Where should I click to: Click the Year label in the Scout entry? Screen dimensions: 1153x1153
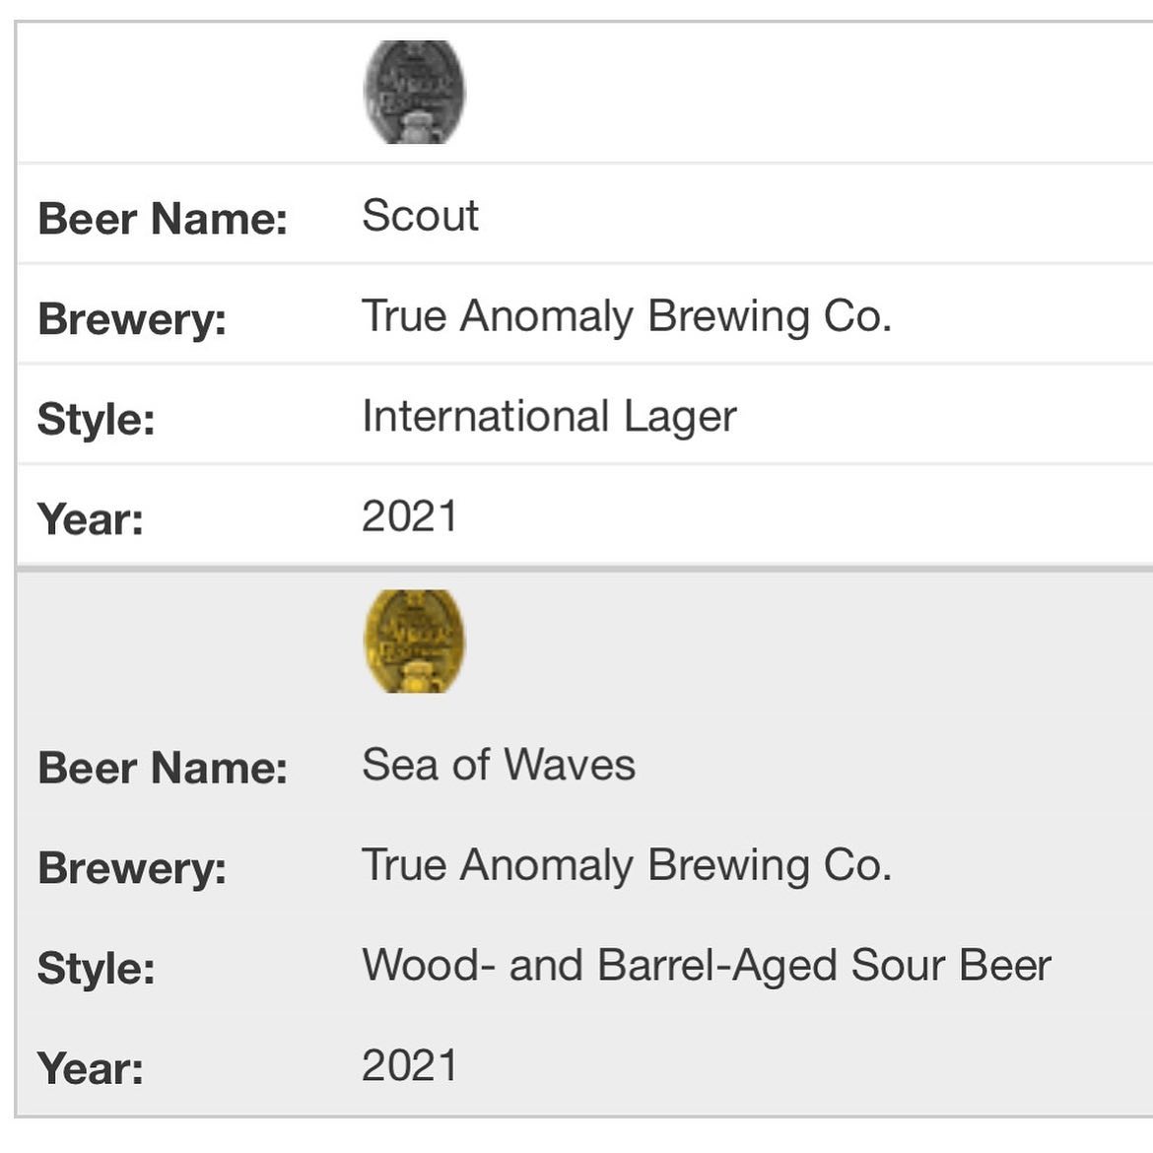pyautogui.click(x=90, y=519)
